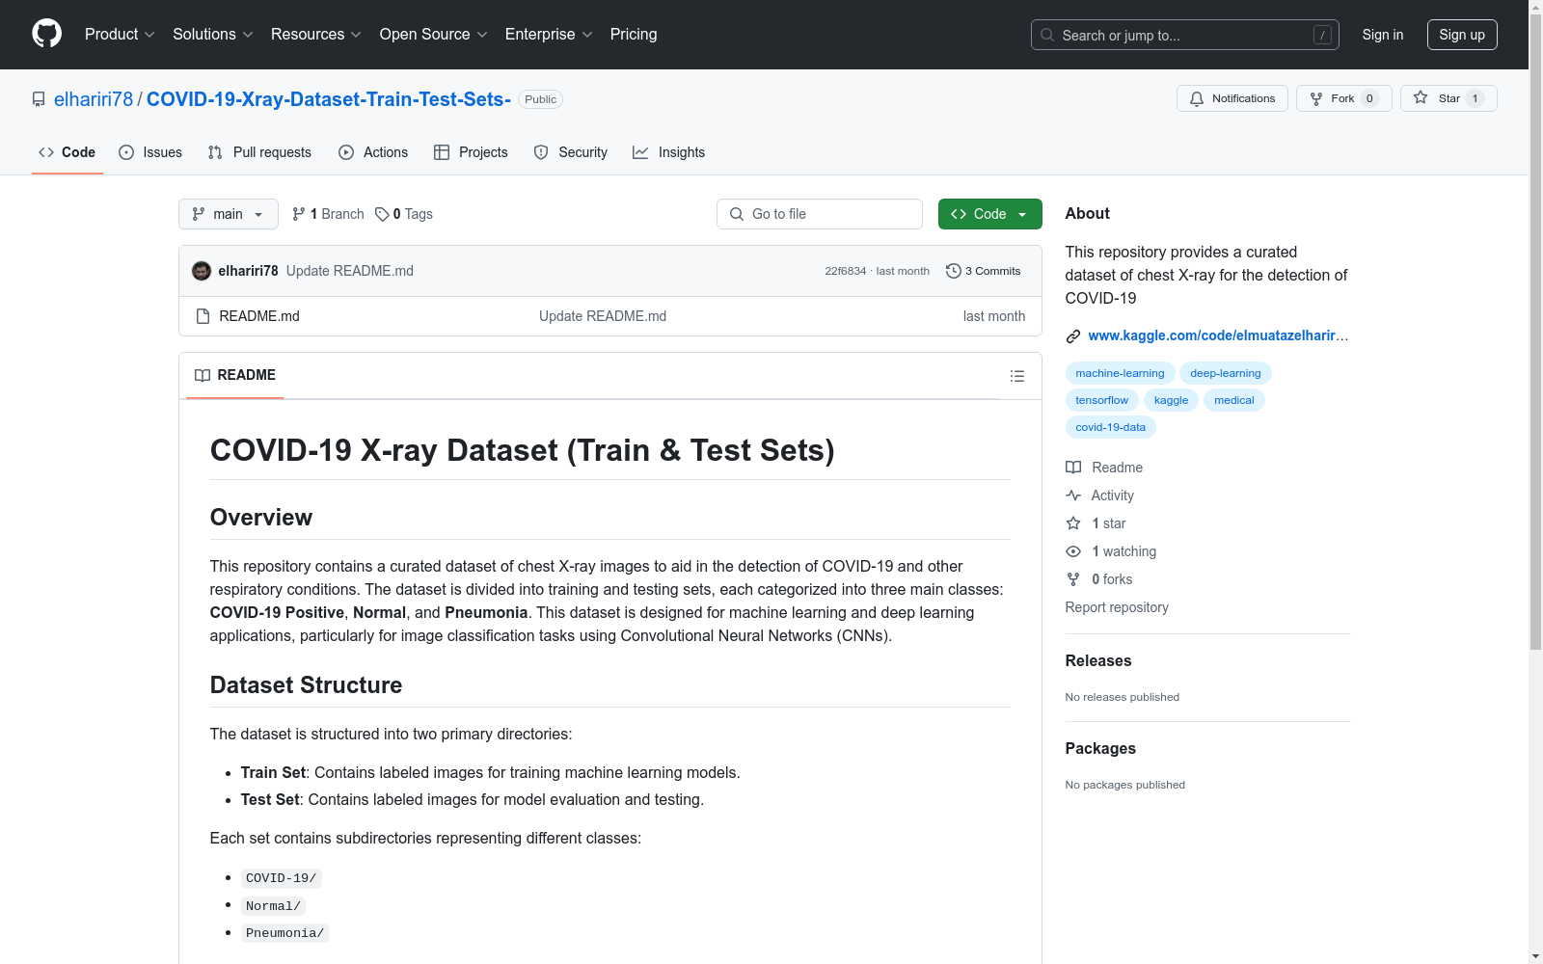1543x964 pixels.
Task: Open the Issues tab
Action: click(150, 152)
